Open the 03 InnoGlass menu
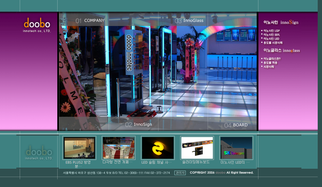Image resolution: width=322 pixels, height=187 pixels. (x=189, y=21)
